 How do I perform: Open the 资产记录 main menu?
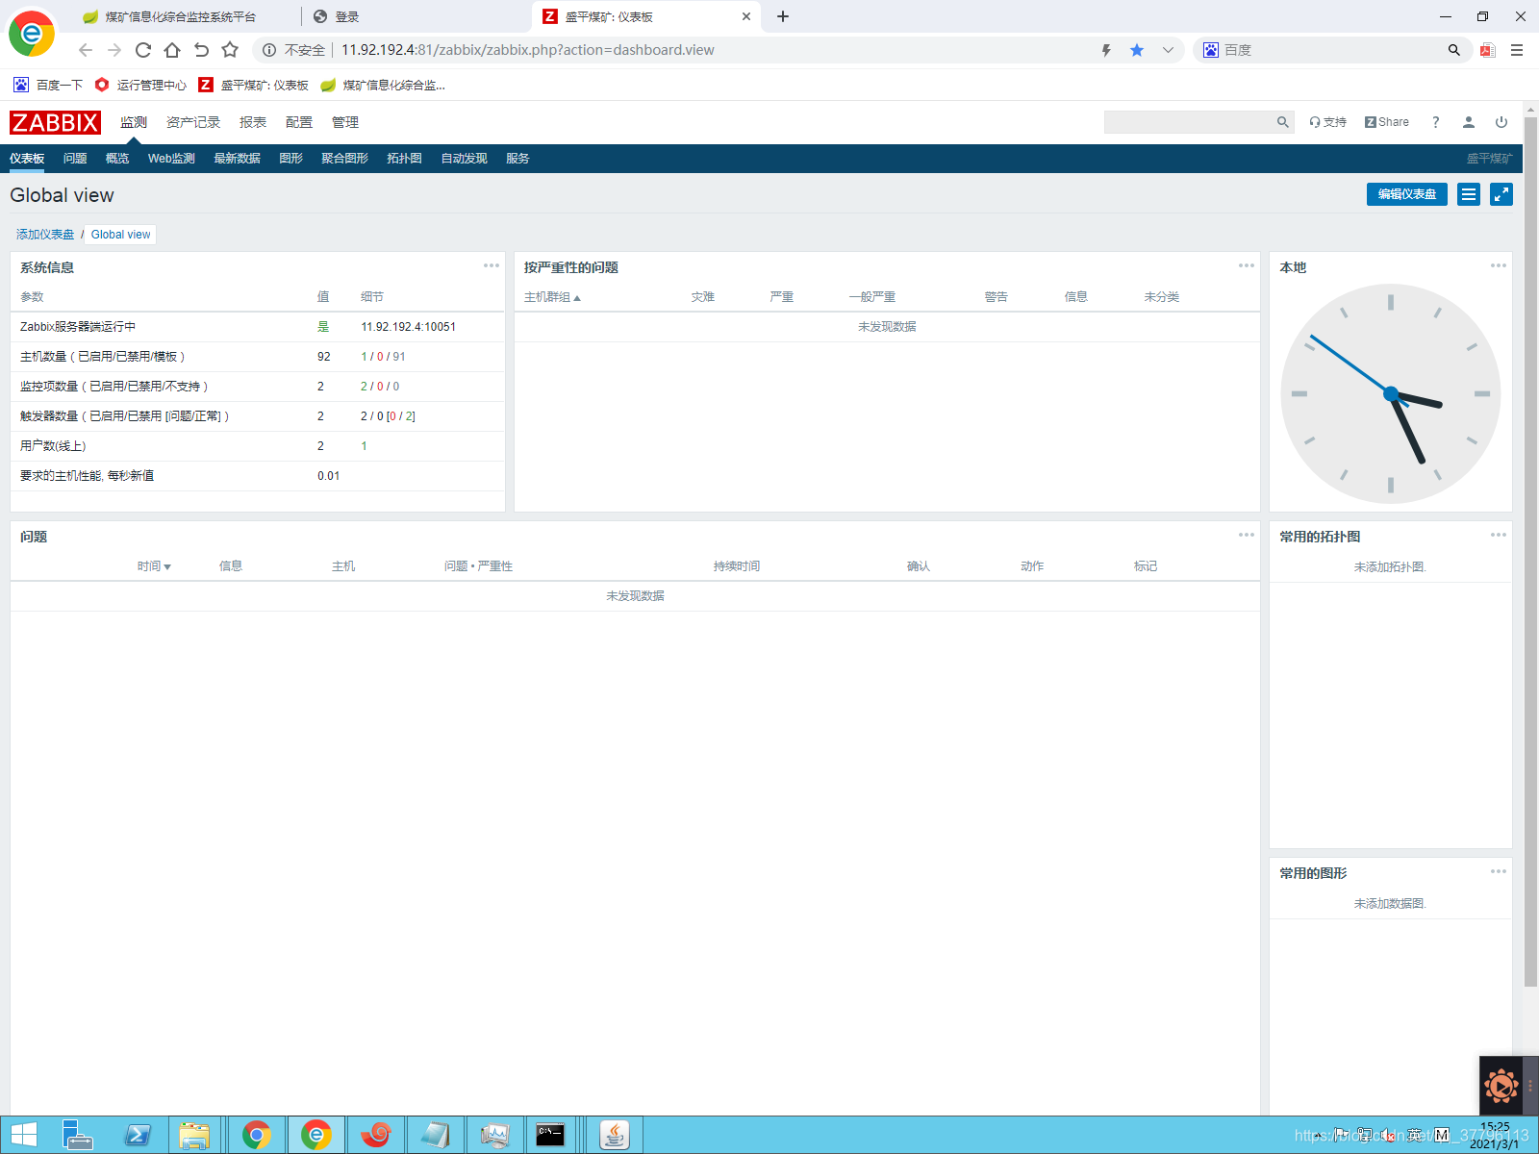click(193, 122)
